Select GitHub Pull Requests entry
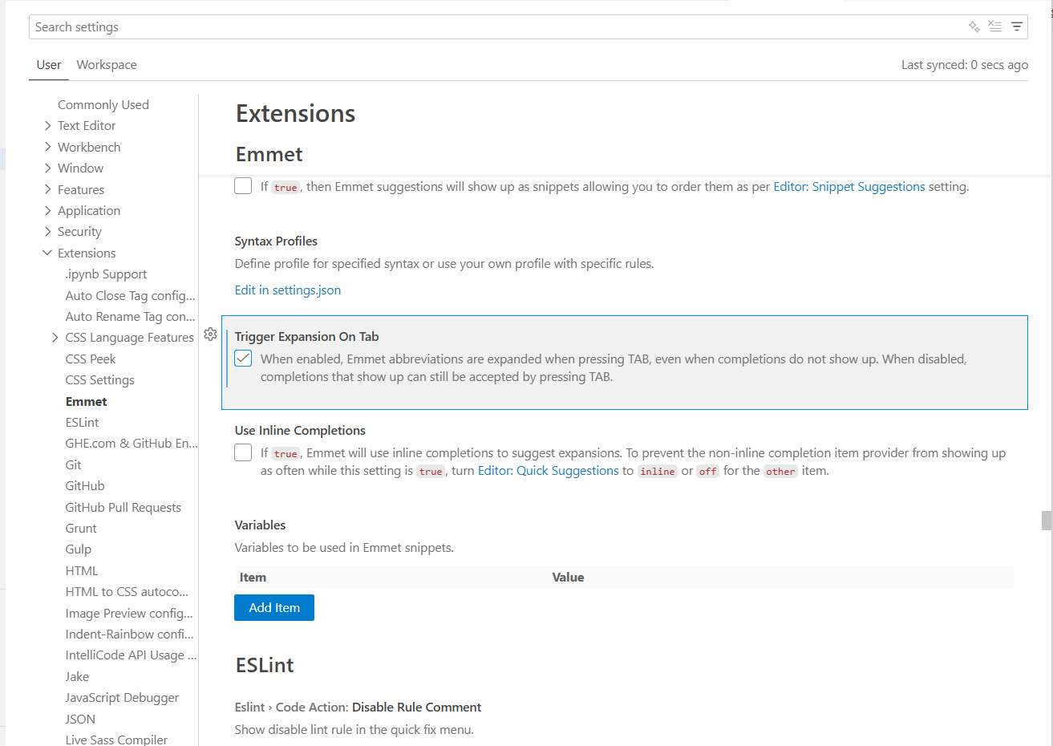The height and width of the screenshot is (746, 1053). pos(123,507)
